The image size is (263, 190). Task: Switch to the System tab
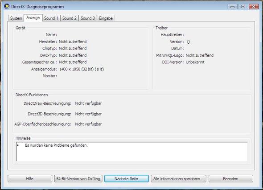[x=16, y=18]
